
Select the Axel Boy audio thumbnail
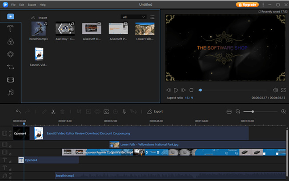(65, 28)
